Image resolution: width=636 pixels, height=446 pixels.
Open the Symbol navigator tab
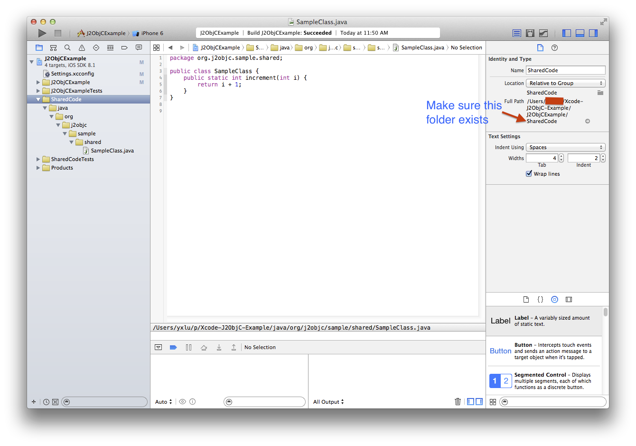tap(53, 47)
